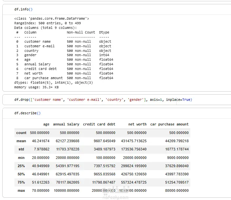The image size is (231, 200).
Task: Click the 'customer name' row in info output
Action: 64,41
